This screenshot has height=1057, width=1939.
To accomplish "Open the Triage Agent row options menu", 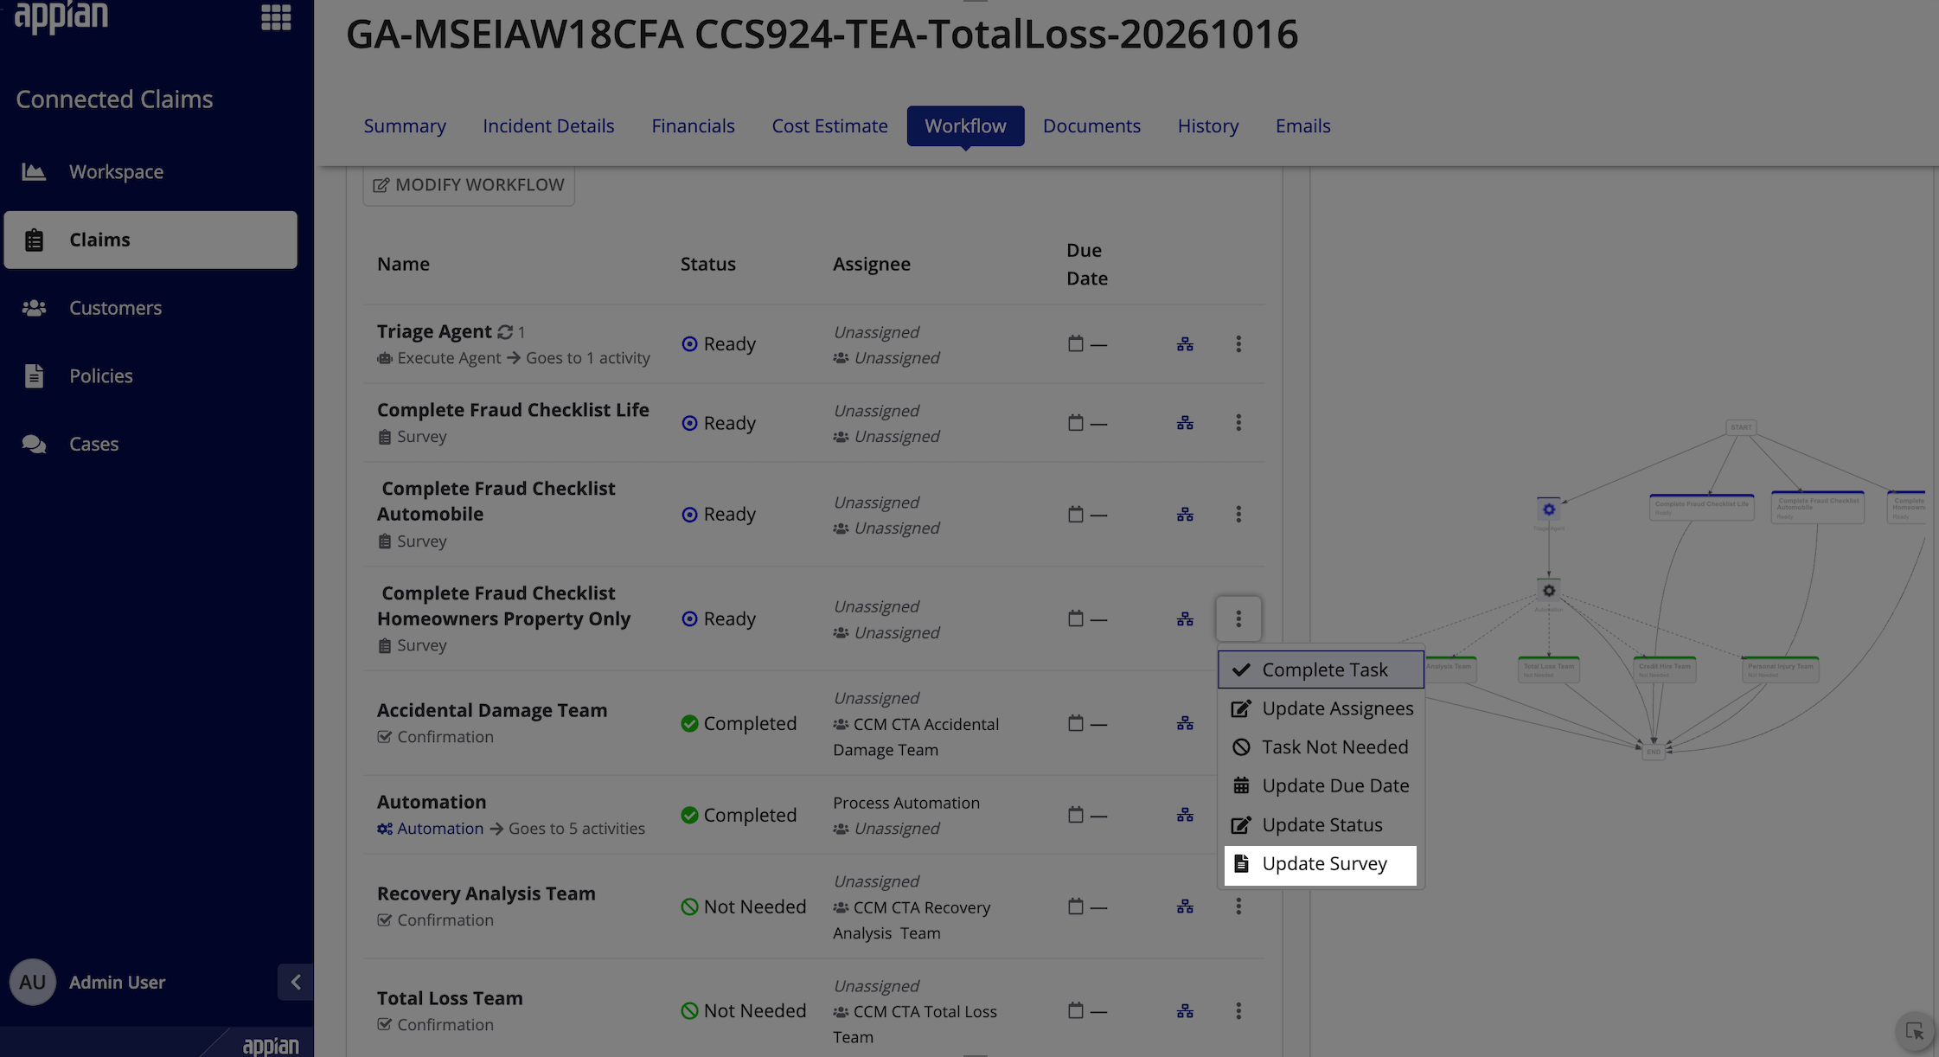I will [x=1238, y=344].
